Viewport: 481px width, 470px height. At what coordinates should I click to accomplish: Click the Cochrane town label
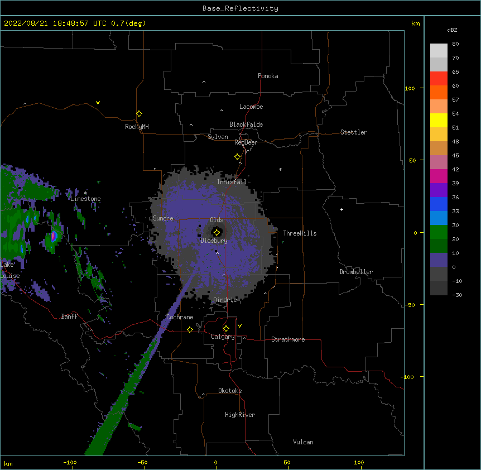click(x=180, y=317)
